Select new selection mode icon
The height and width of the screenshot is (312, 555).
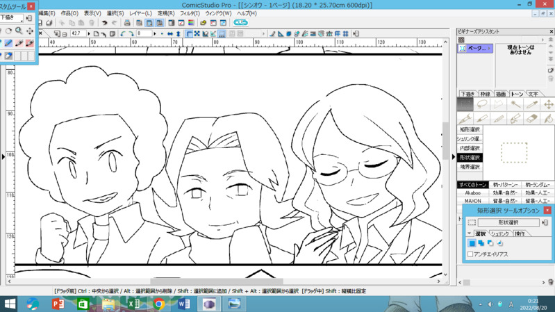coord(472,243)
